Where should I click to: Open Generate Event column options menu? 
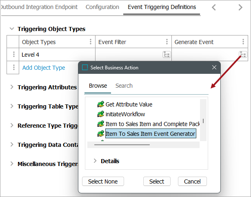point(243,42)
